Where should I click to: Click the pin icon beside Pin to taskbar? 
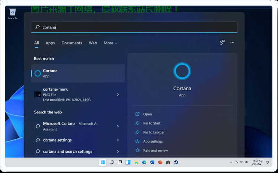click(x=137, y=132)
